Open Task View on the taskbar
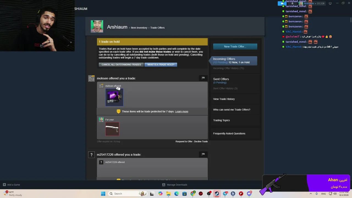352x198 pixels. click(152, 194)
